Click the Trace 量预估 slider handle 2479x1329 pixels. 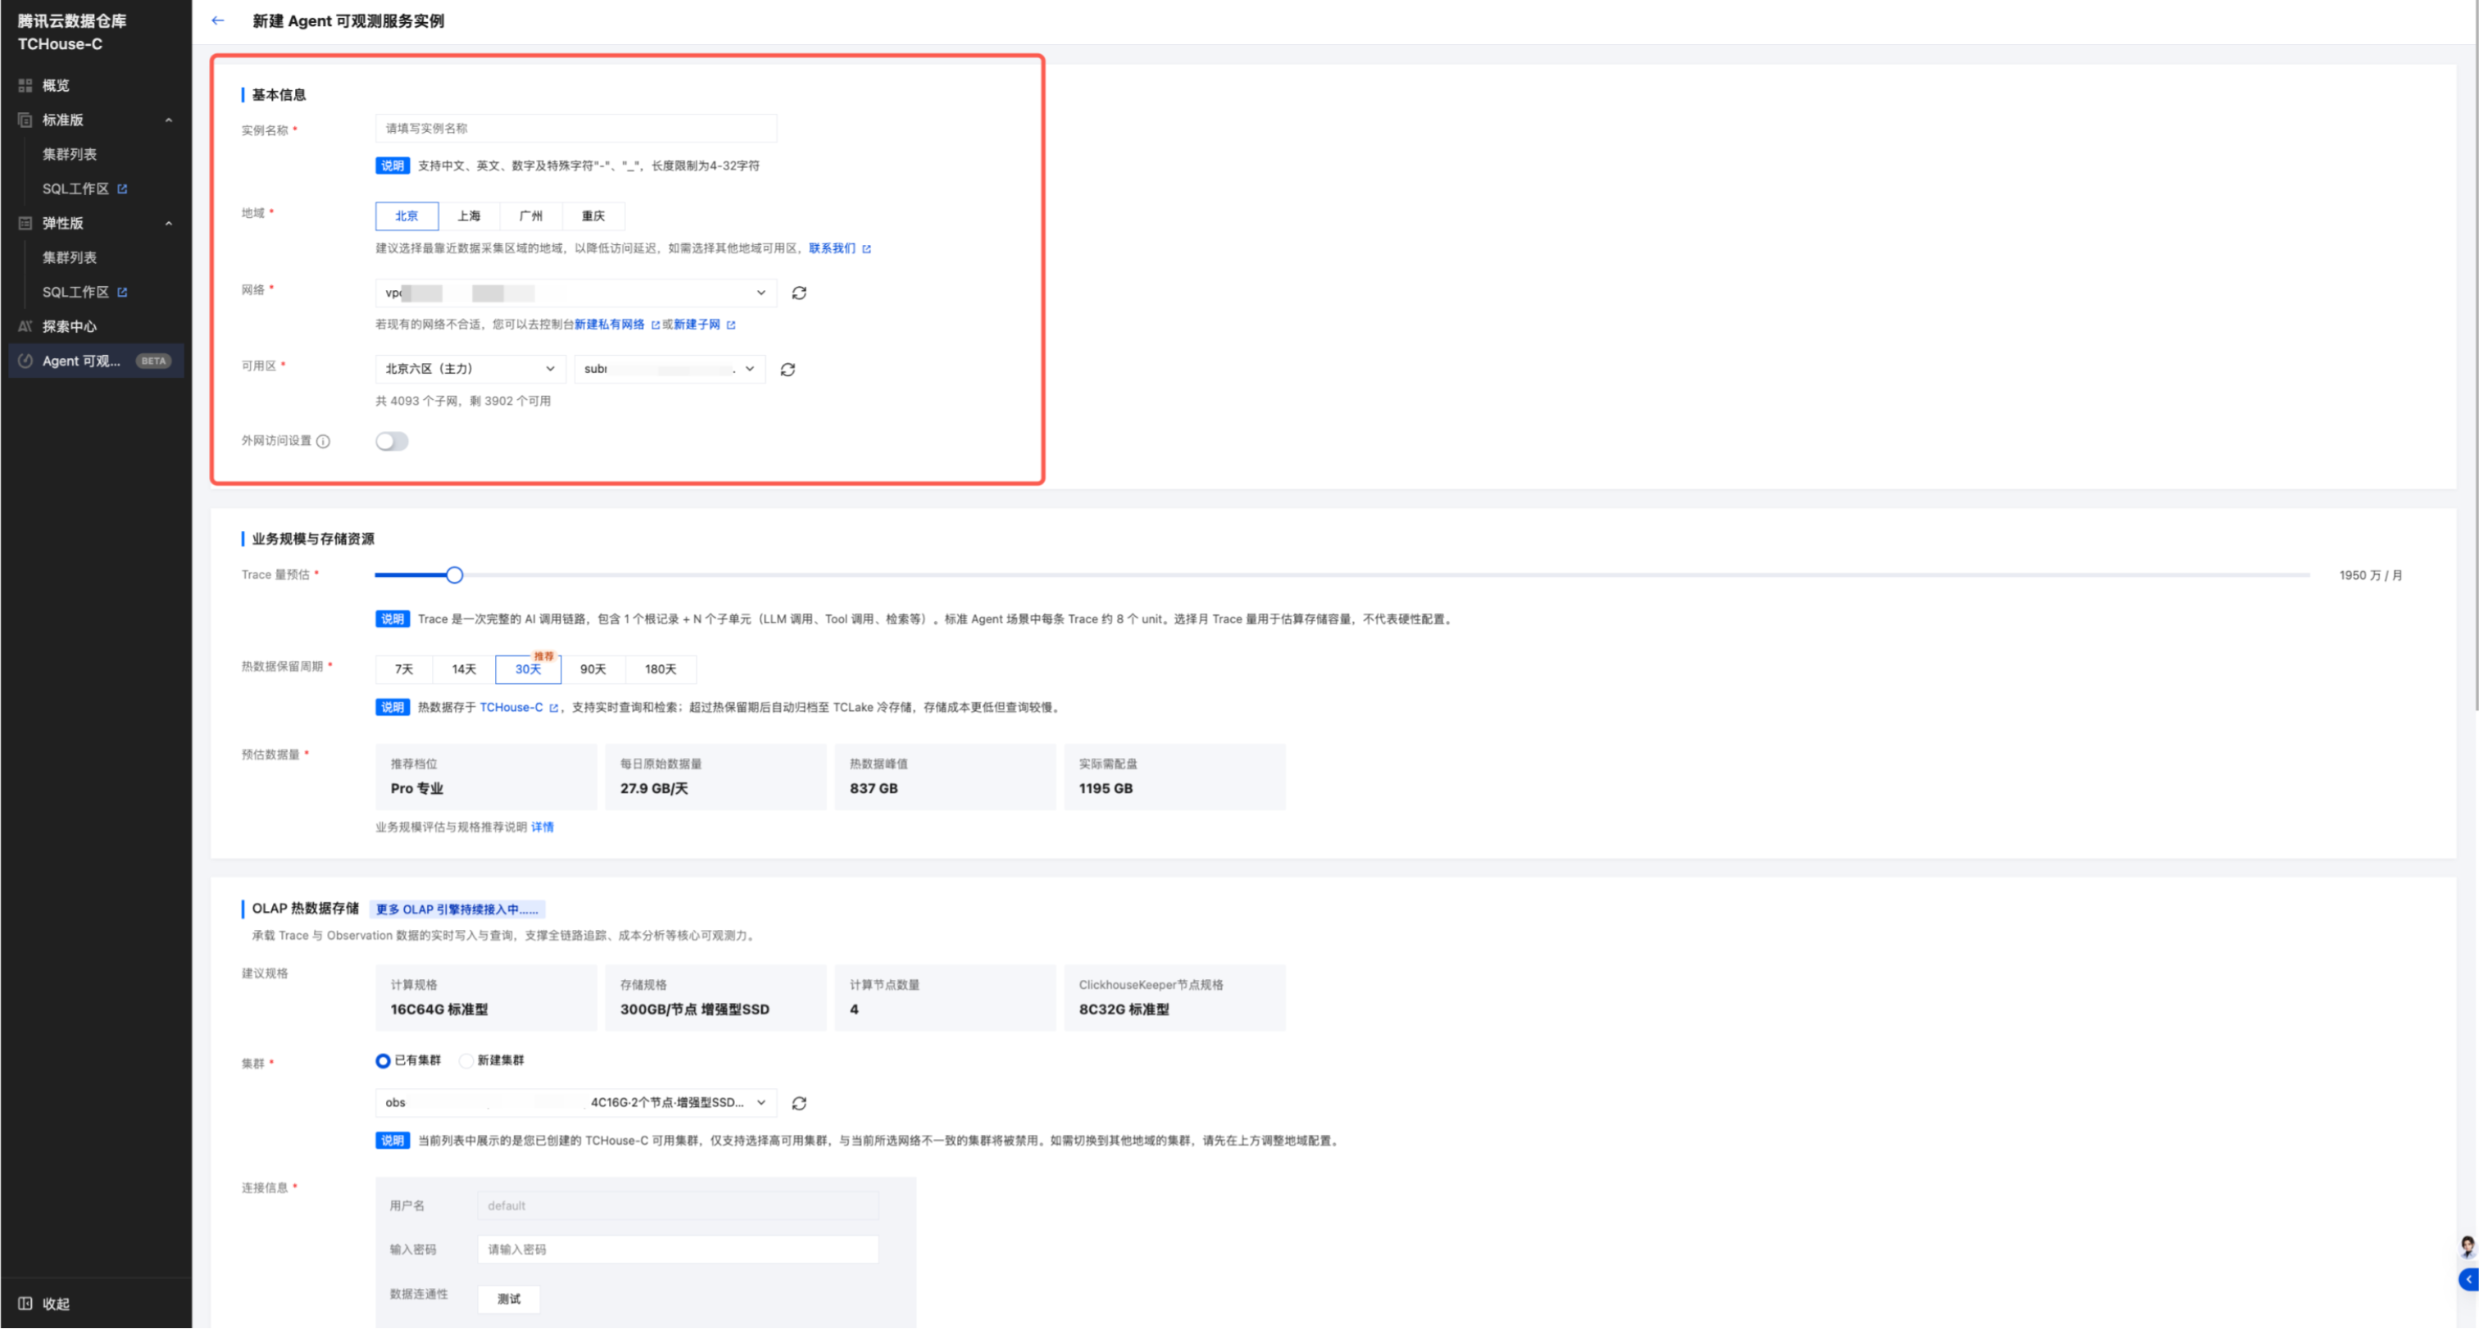pos(454,575)
